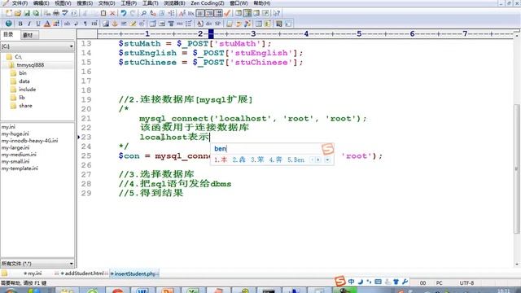The image size is (521, 293).
Task: Switch to the 目录 sidebar tab
Action: coord(9,34)
